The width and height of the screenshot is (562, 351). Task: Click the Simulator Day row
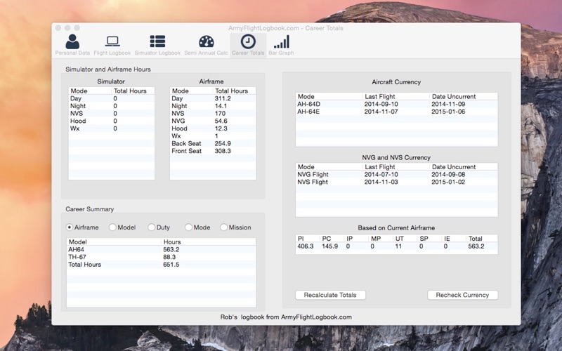tap(112, 98)
